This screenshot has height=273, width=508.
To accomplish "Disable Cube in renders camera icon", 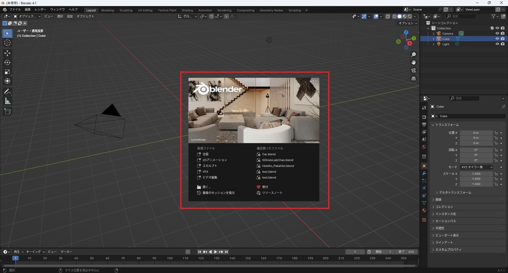I will [x=502, y=39].
